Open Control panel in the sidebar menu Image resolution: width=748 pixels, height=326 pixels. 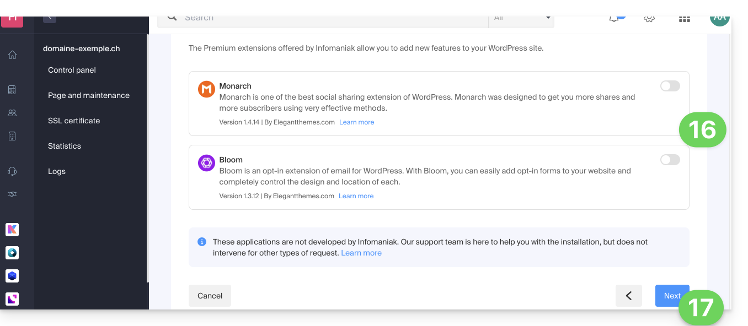pos(72,70)
